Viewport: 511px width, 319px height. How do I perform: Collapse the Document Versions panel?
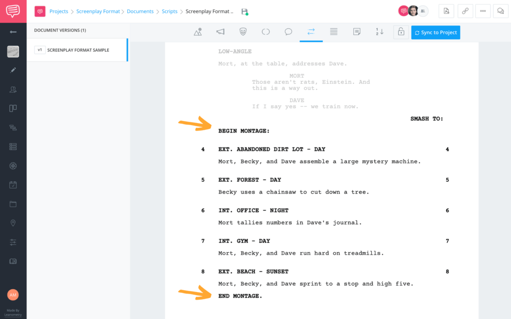(x=13, y=33)
